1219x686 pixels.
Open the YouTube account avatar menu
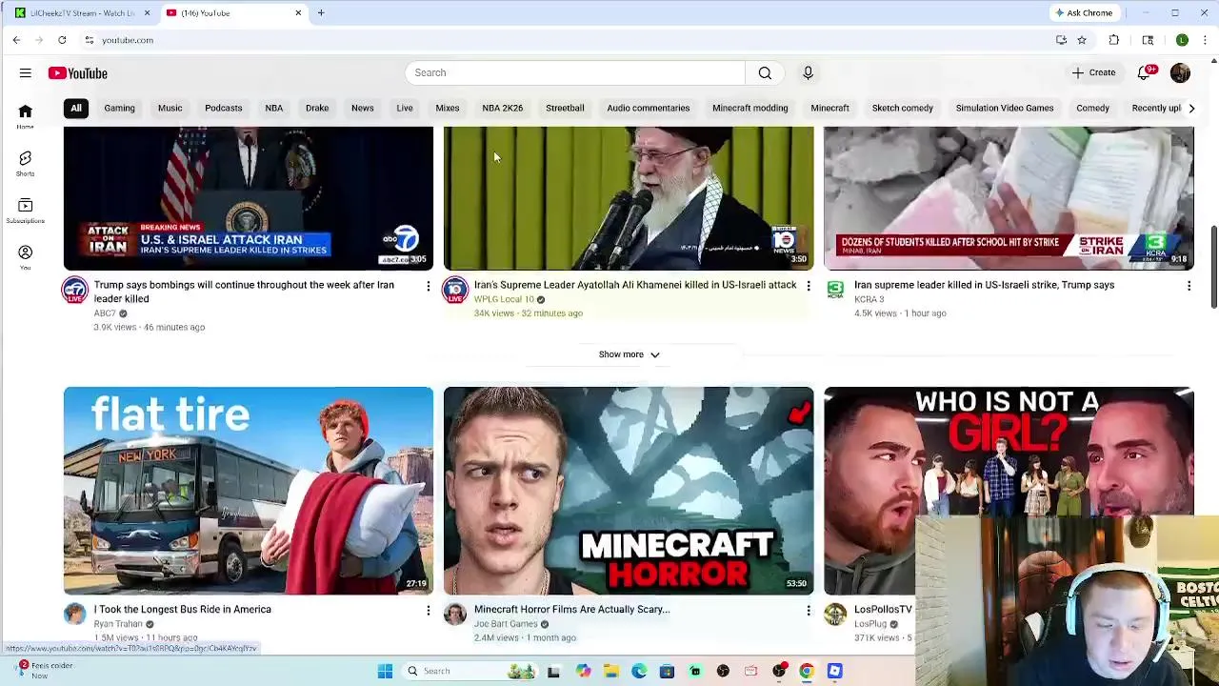pyautogui.click(x=1180, y=72)
